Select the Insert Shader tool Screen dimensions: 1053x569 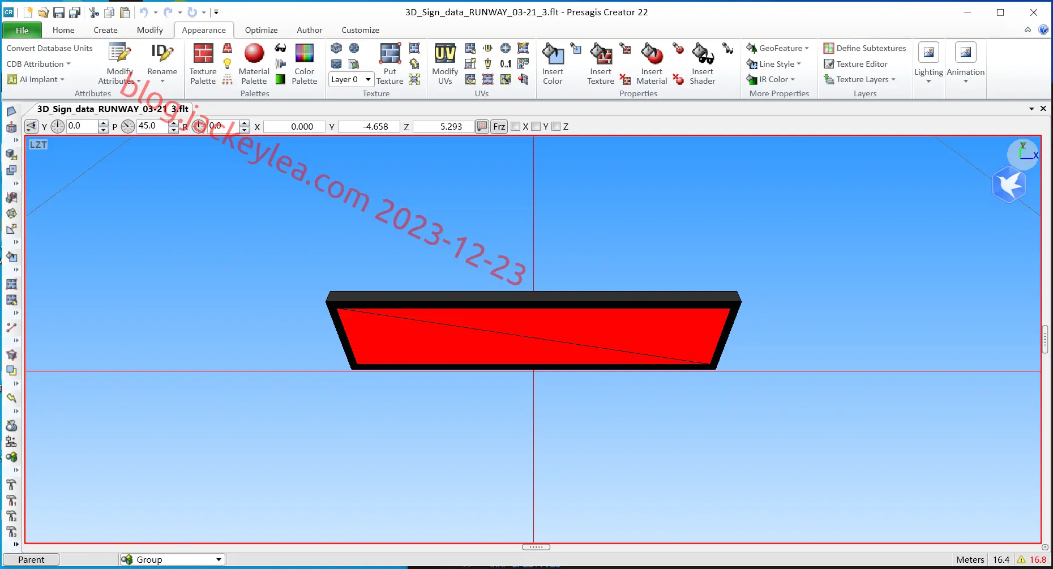point(702,64)
